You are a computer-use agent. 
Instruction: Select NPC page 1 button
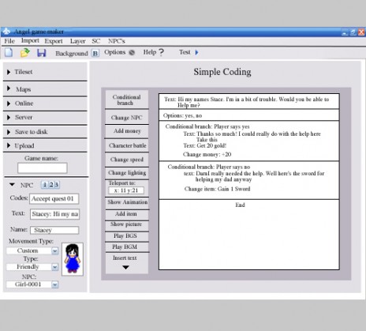coord(44,185)
